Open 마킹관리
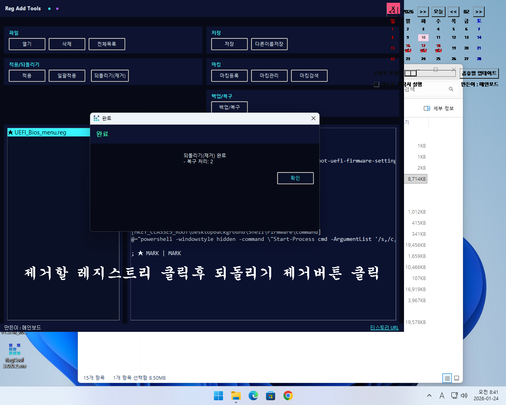506x405 pixels. coord(269,76)
